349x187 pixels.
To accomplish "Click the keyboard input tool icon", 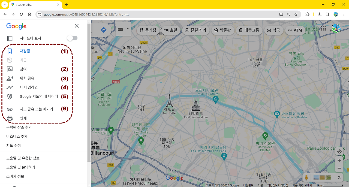I will tap(120, 29).
